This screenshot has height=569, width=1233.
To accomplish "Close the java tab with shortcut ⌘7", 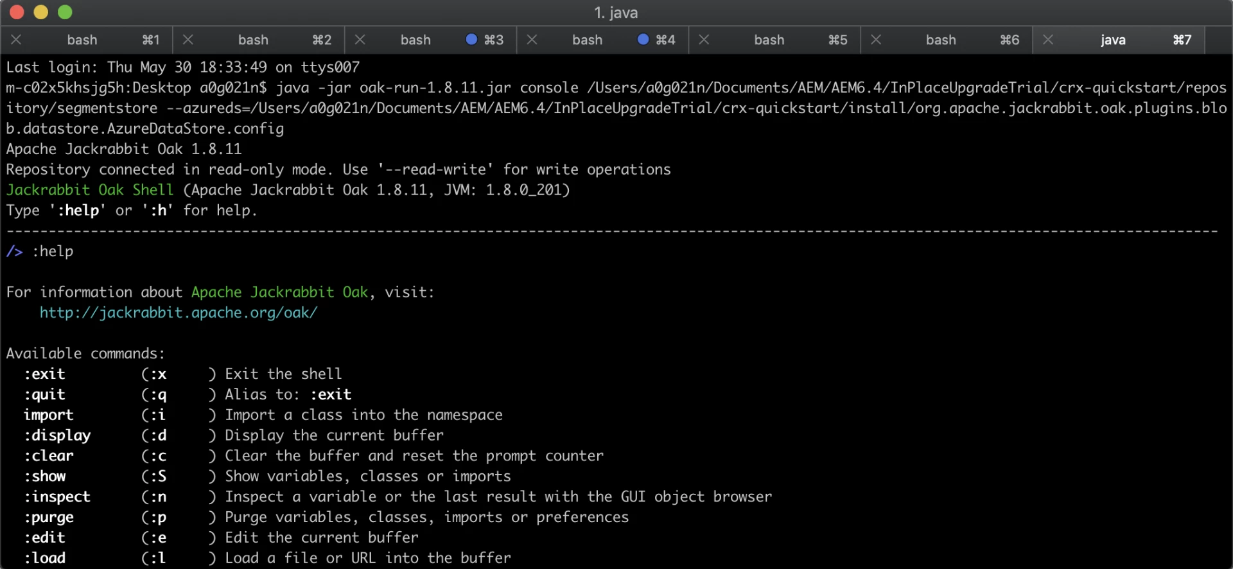I will (x=1048, y=40).
